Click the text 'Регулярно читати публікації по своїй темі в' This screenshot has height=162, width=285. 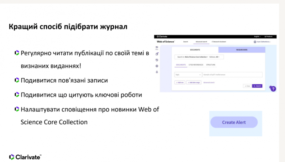(x=85, y=53)
